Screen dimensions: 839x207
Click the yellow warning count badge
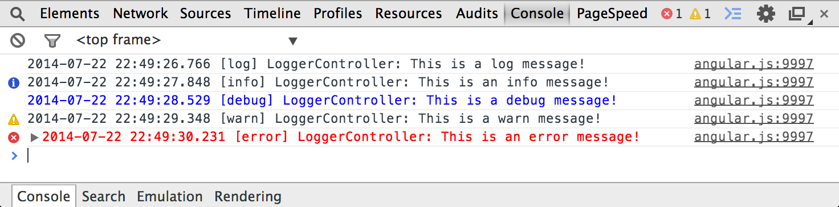tap(700, 14)
